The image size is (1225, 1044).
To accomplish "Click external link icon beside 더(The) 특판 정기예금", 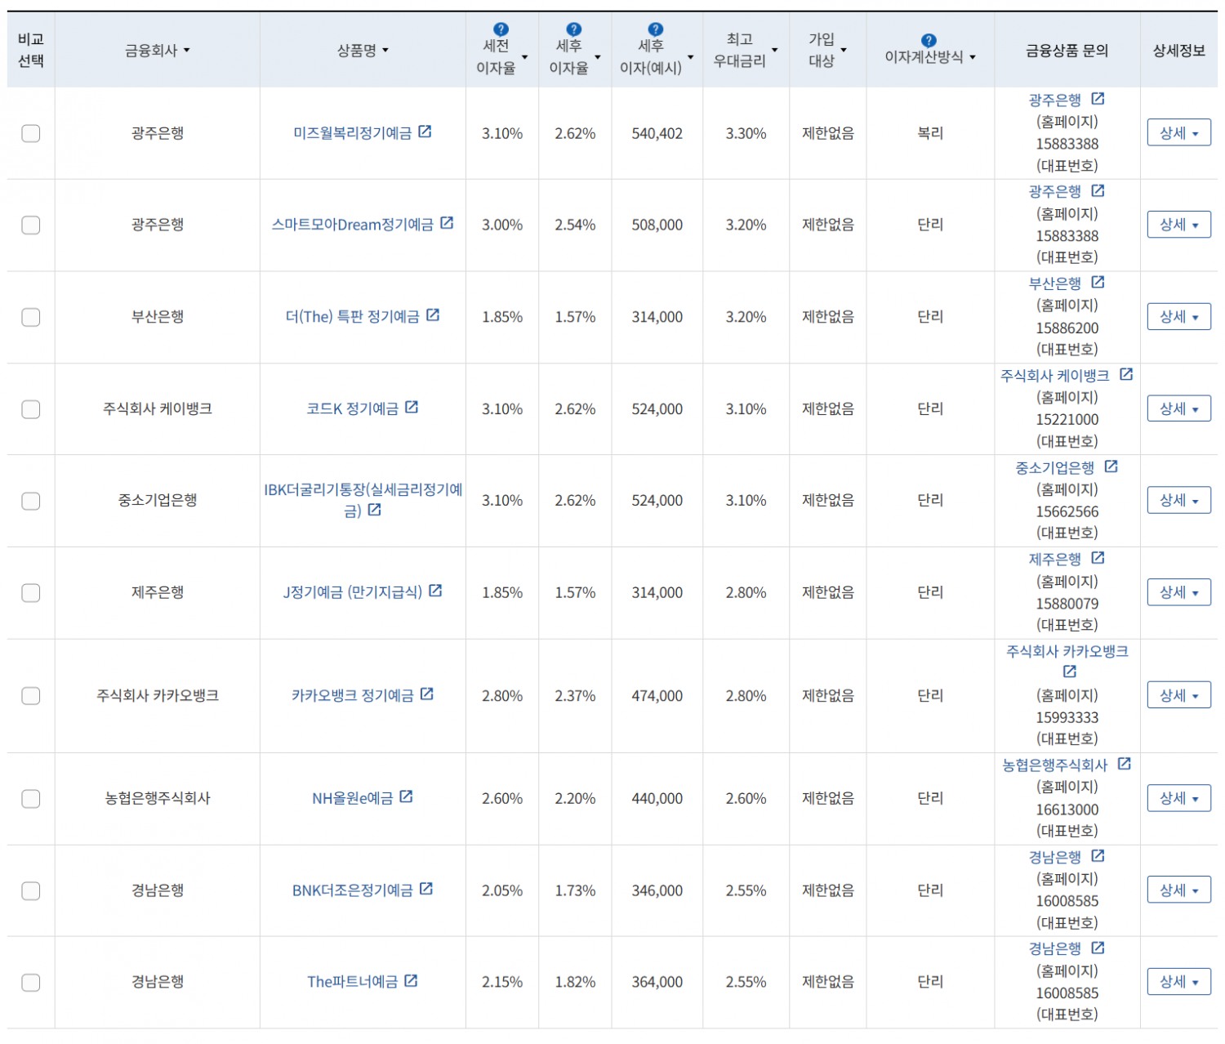I will click(x=433, y=315).
